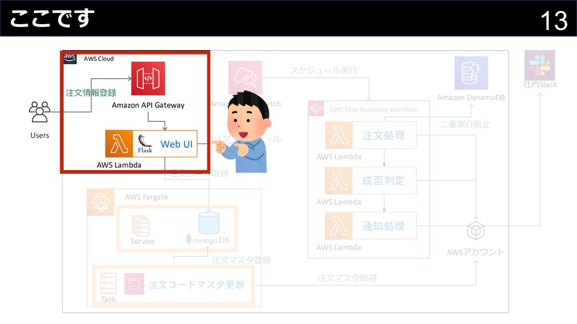Click the 注文マスタ取得 label
Image resolution: width=577 pixels, height=324 pixels.
347,278
